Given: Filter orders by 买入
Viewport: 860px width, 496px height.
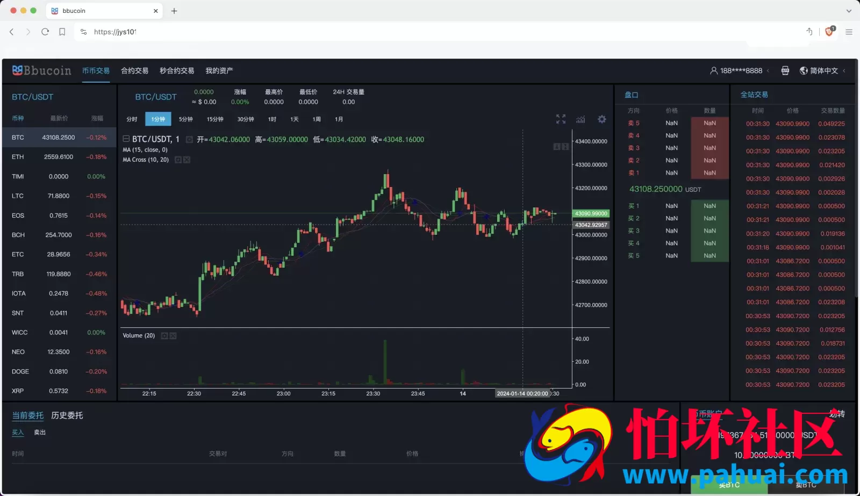Looking at the screenshot, I should point(18,433).
